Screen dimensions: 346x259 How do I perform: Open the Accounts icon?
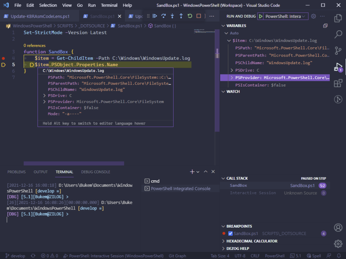338,228
